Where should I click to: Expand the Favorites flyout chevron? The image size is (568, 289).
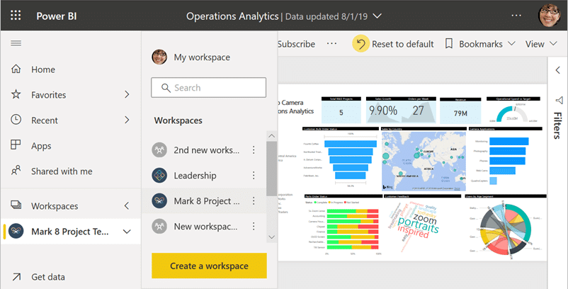point(127,95)
